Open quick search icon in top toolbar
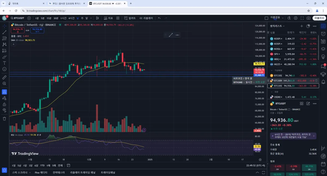Screen dimensions: 327x176 coord(289,18)
